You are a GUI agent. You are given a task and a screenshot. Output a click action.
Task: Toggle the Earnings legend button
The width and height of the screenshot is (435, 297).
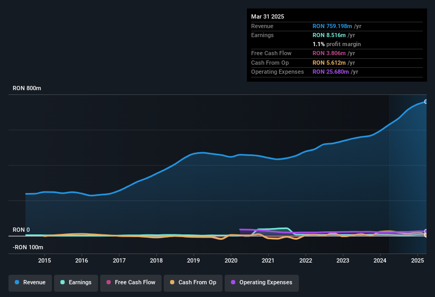(76, 283)
